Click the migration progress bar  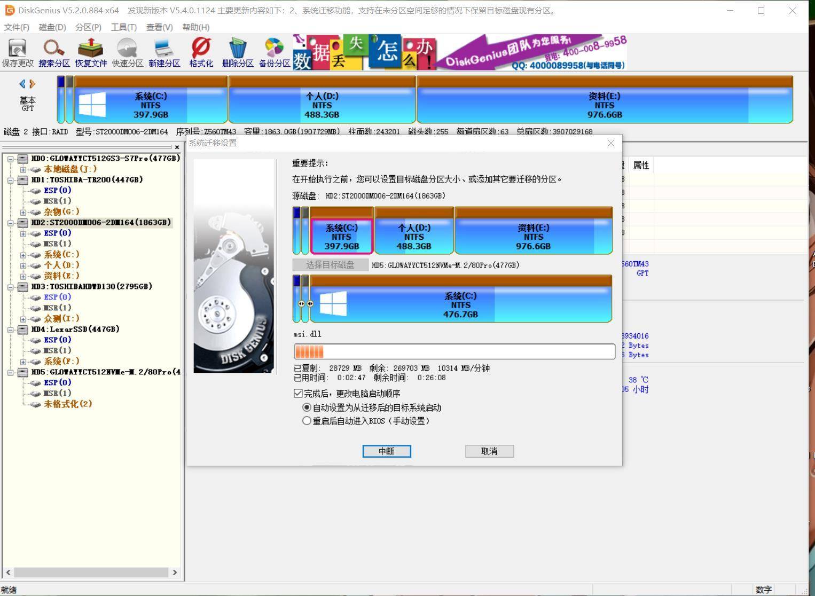(454, 351)
